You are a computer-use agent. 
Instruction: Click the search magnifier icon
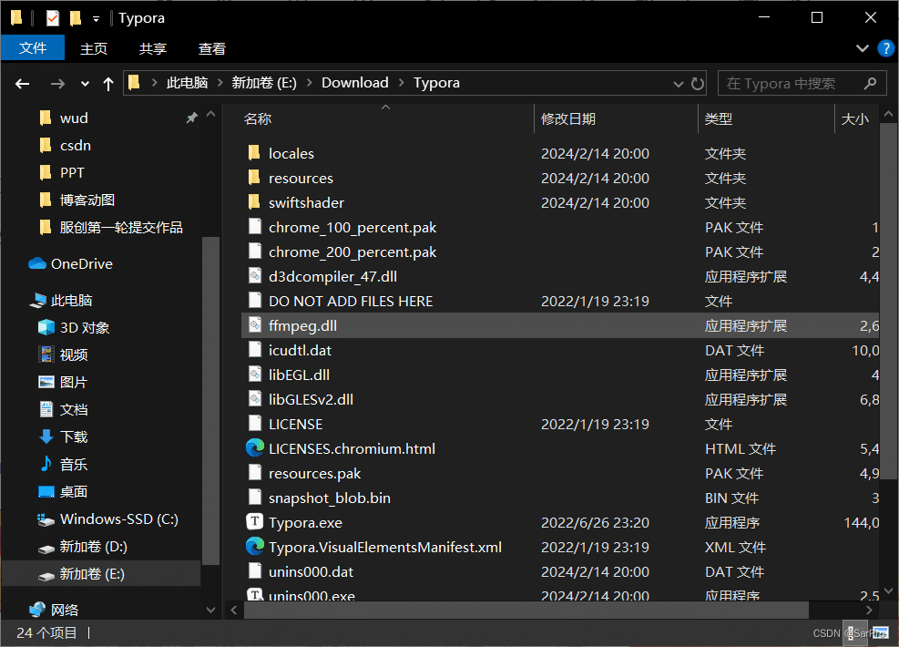coord(871,83)
